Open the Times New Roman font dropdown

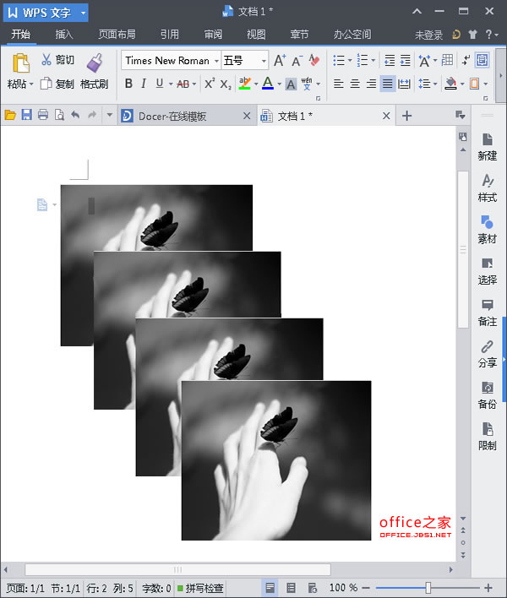click(x=216, y=61)
